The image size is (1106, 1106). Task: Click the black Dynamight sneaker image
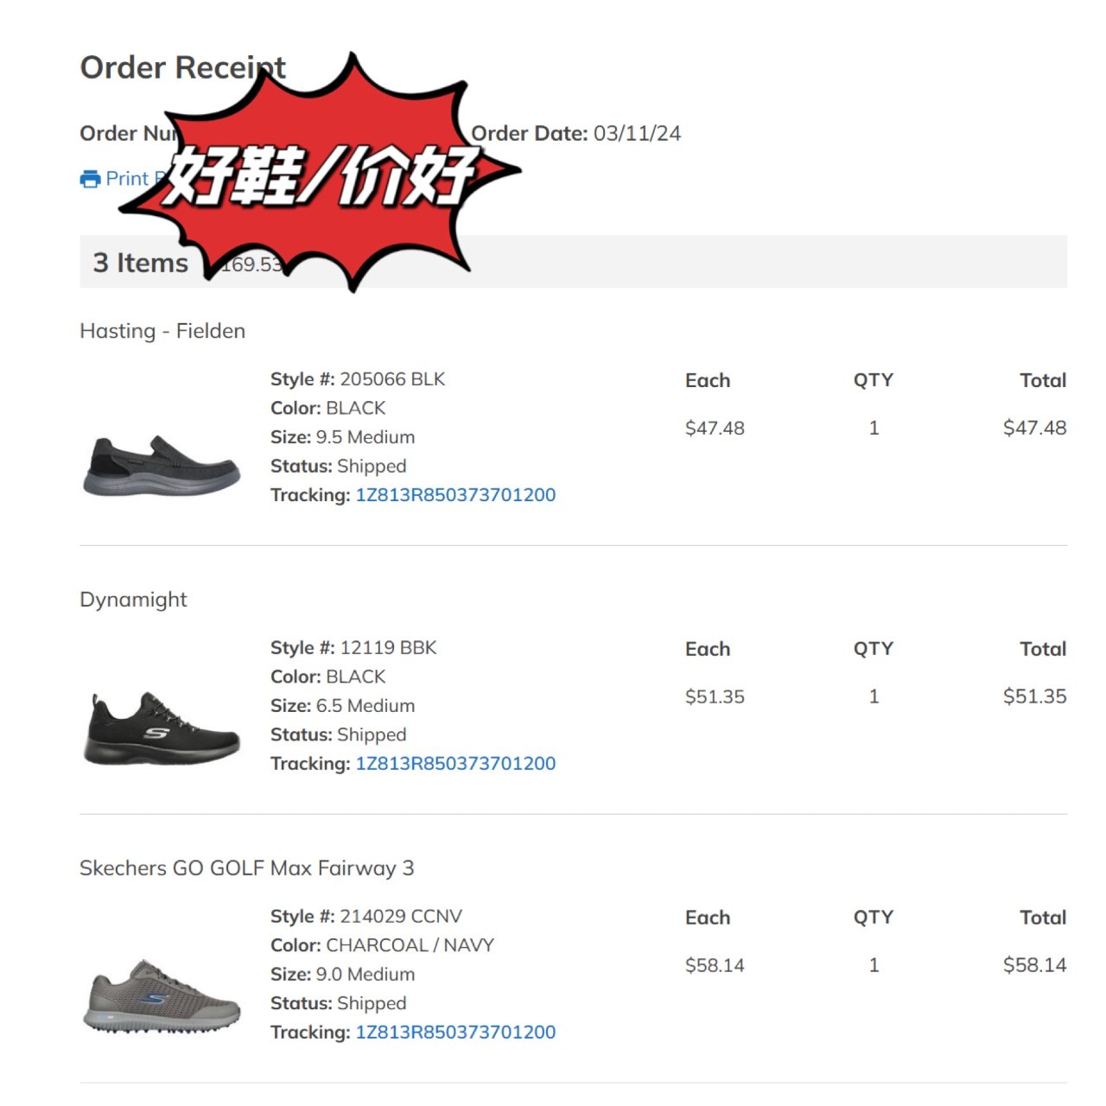coord(162,728)
